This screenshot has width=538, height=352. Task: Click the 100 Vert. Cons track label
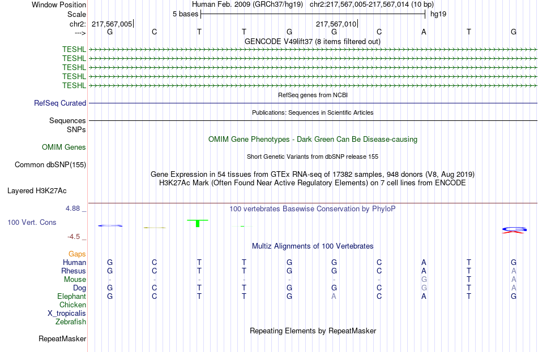point(32,223)
